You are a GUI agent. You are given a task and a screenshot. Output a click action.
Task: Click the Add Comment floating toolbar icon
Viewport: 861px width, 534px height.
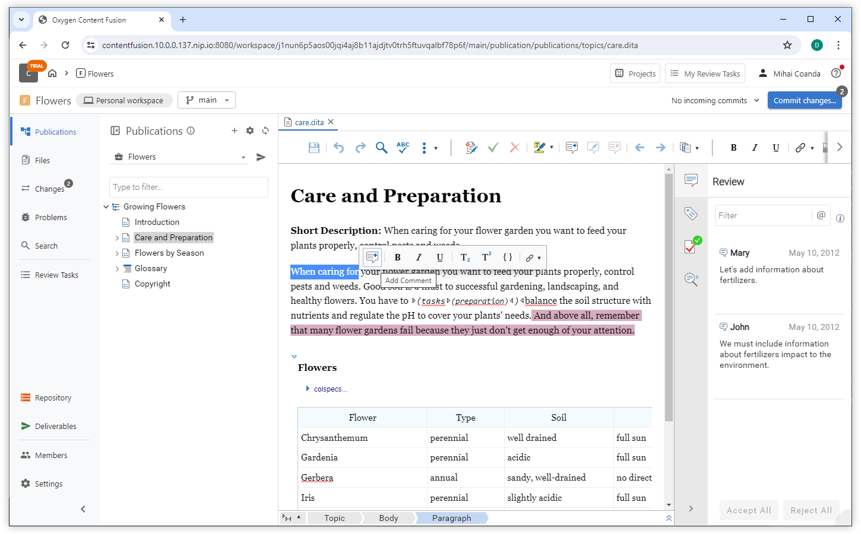[372, 258]
